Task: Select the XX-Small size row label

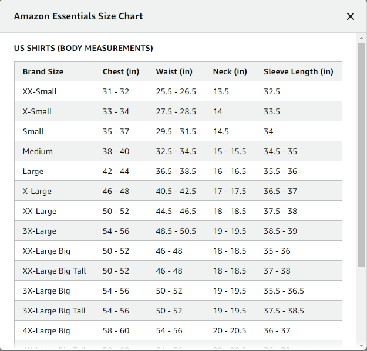Action: click(40, 91)
